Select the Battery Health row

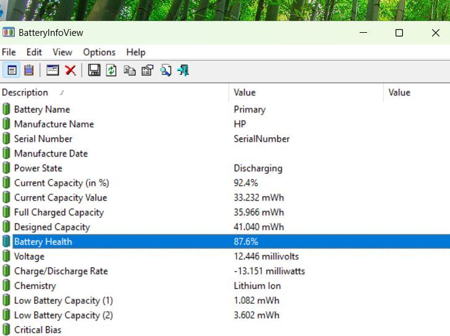43,242
